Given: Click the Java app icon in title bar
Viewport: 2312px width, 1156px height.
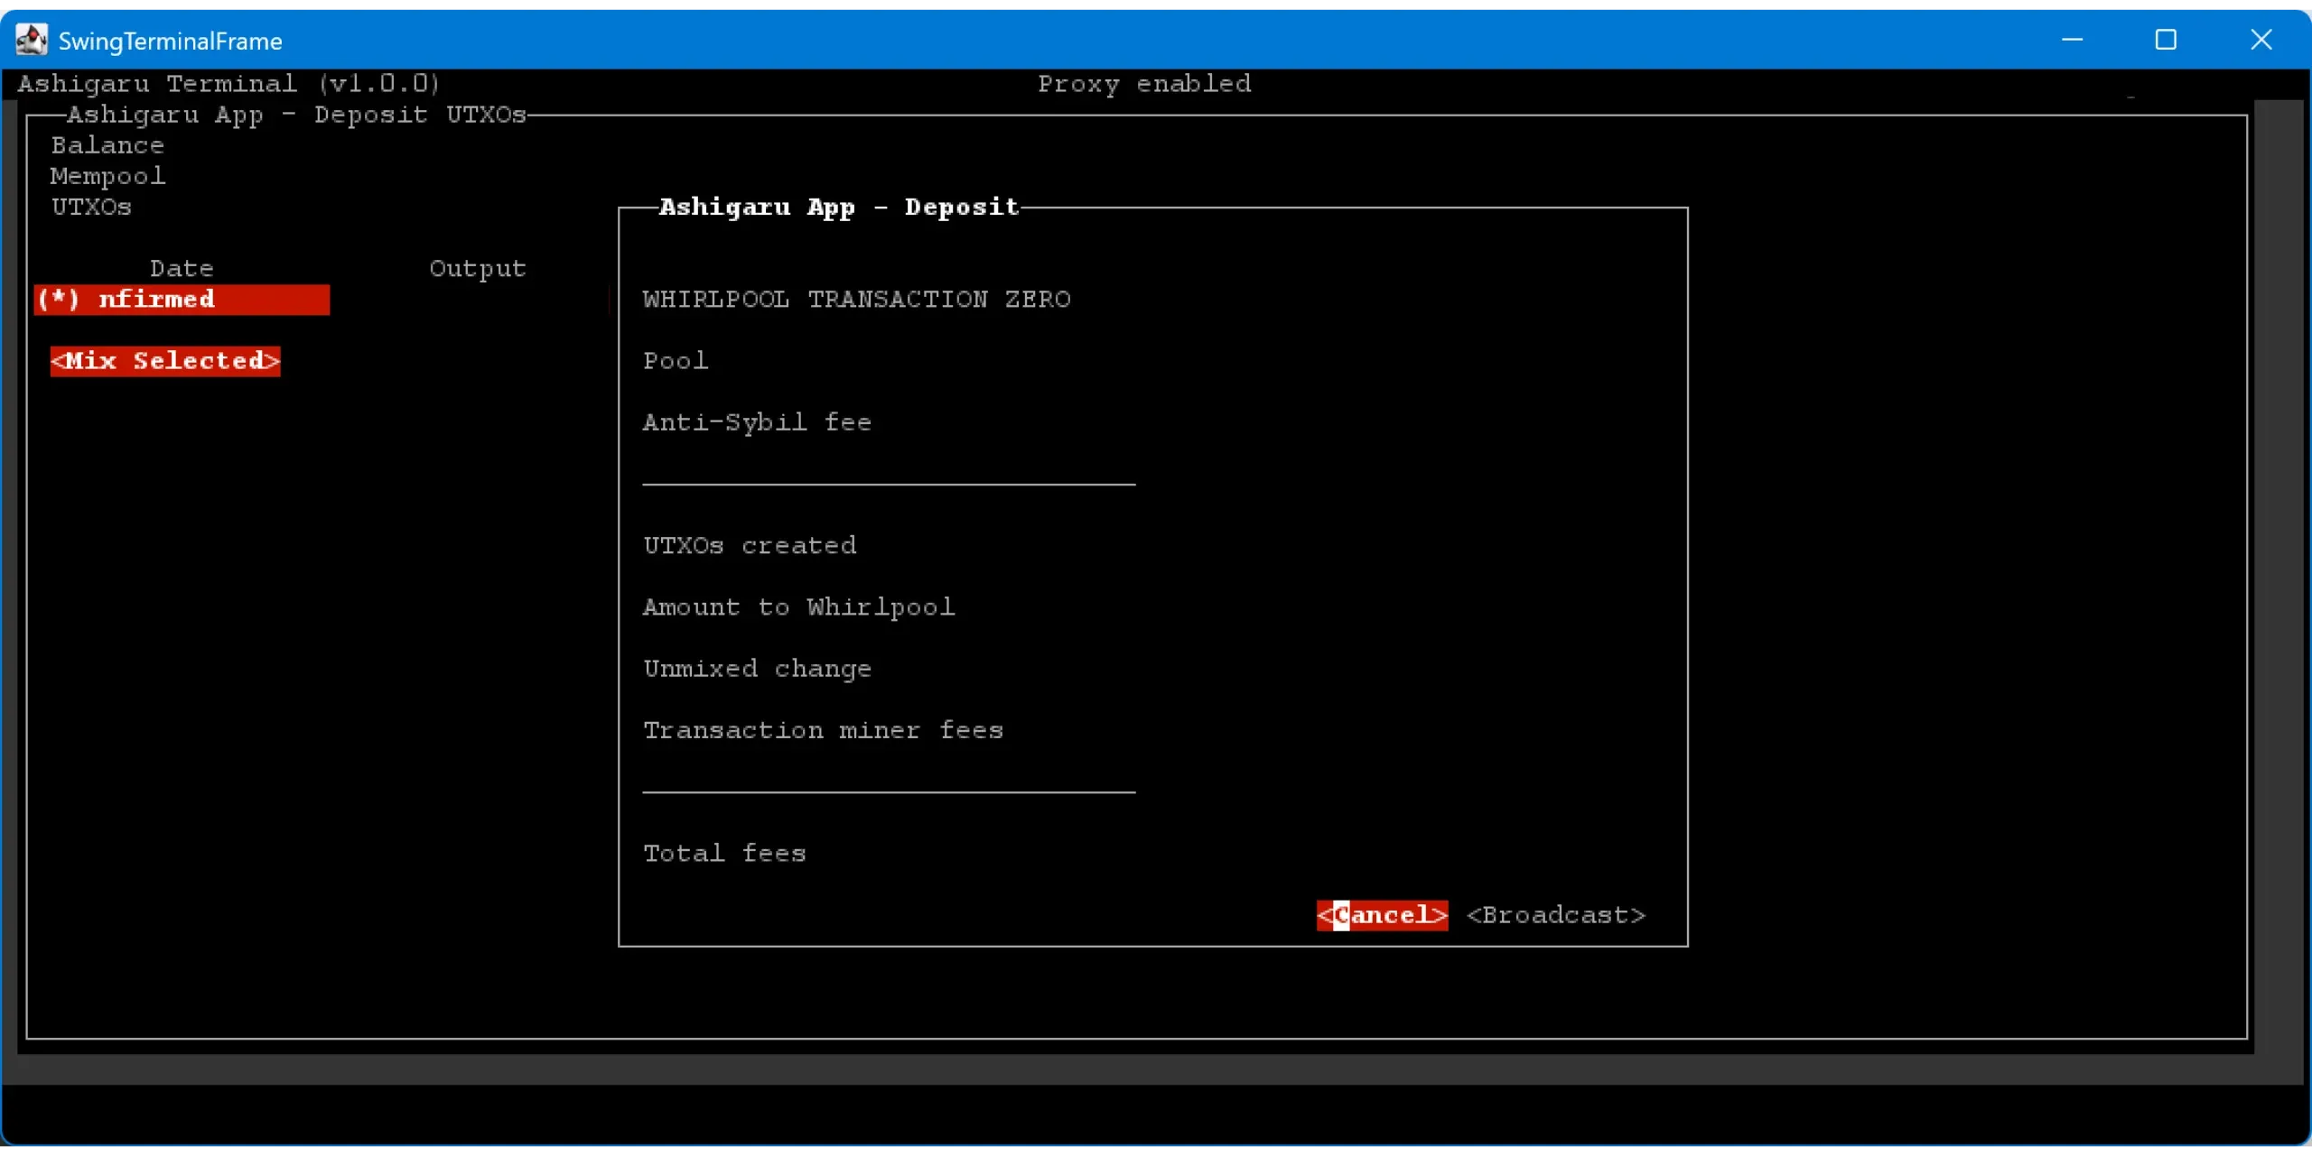Looking at the screenshot, I should [32, 40].
